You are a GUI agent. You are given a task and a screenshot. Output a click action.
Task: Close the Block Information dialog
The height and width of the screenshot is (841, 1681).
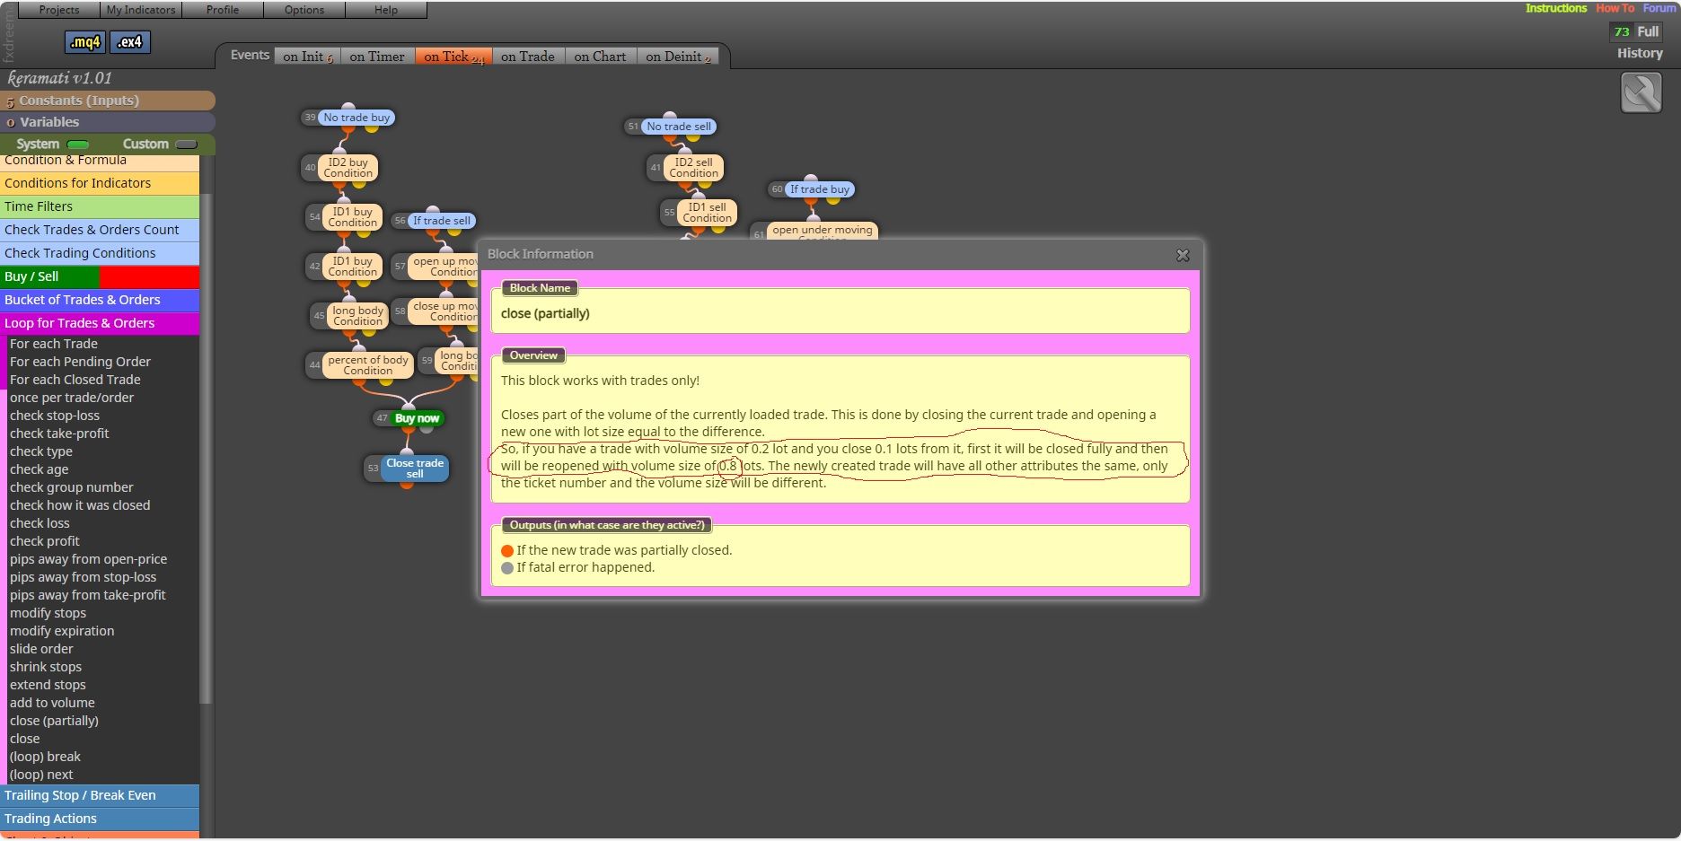tap(1183, 256)
